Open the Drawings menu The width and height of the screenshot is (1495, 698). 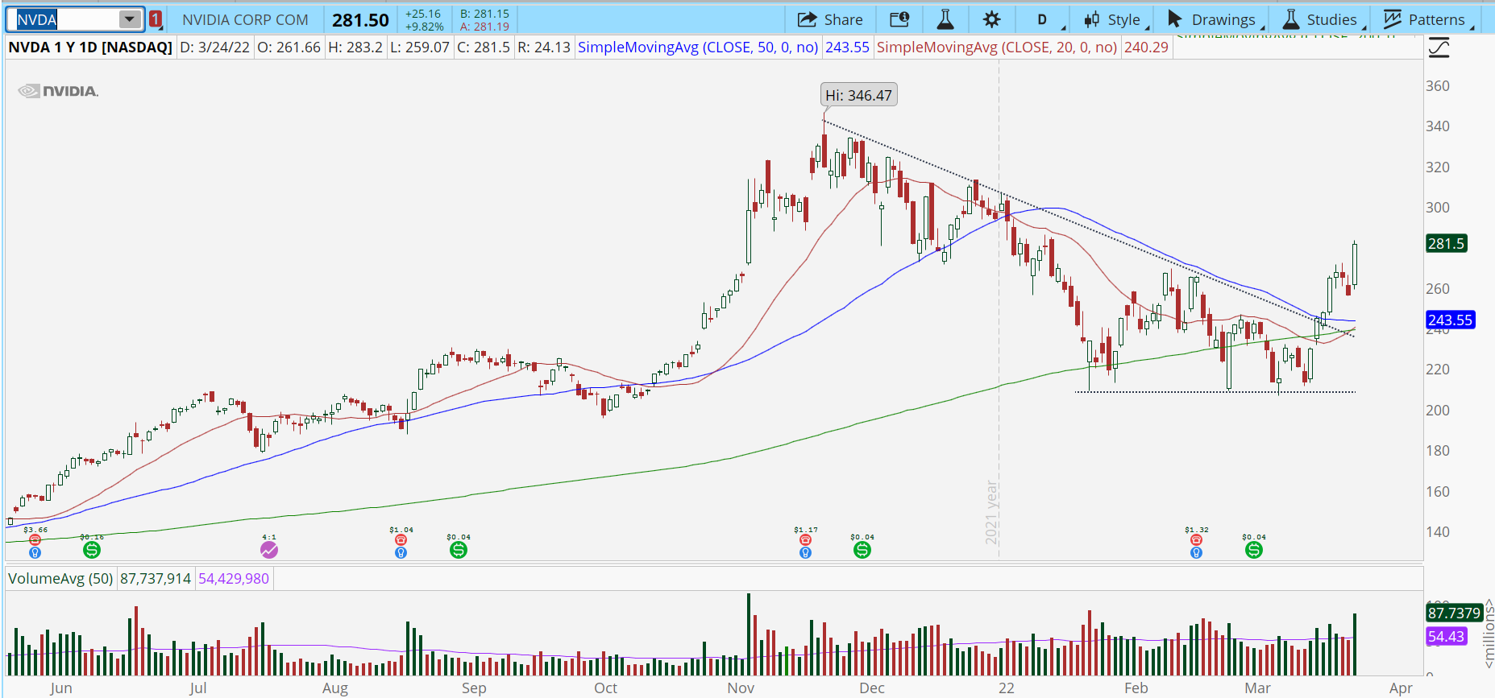tap(1215, 19)
